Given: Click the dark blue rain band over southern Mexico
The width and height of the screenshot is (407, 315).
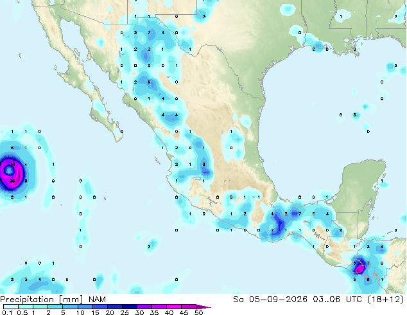Looking at the screenshot, I should click(279, 224).
